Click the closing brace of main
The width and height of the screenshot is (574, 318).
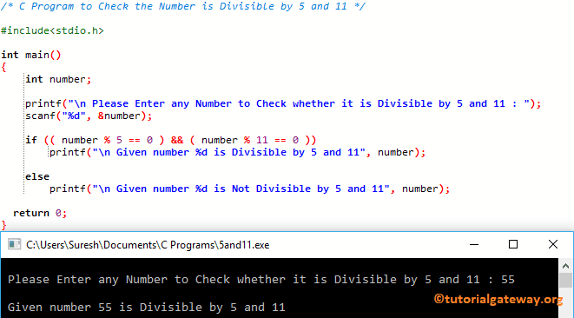pyautogui.click(x=3, y=224)
